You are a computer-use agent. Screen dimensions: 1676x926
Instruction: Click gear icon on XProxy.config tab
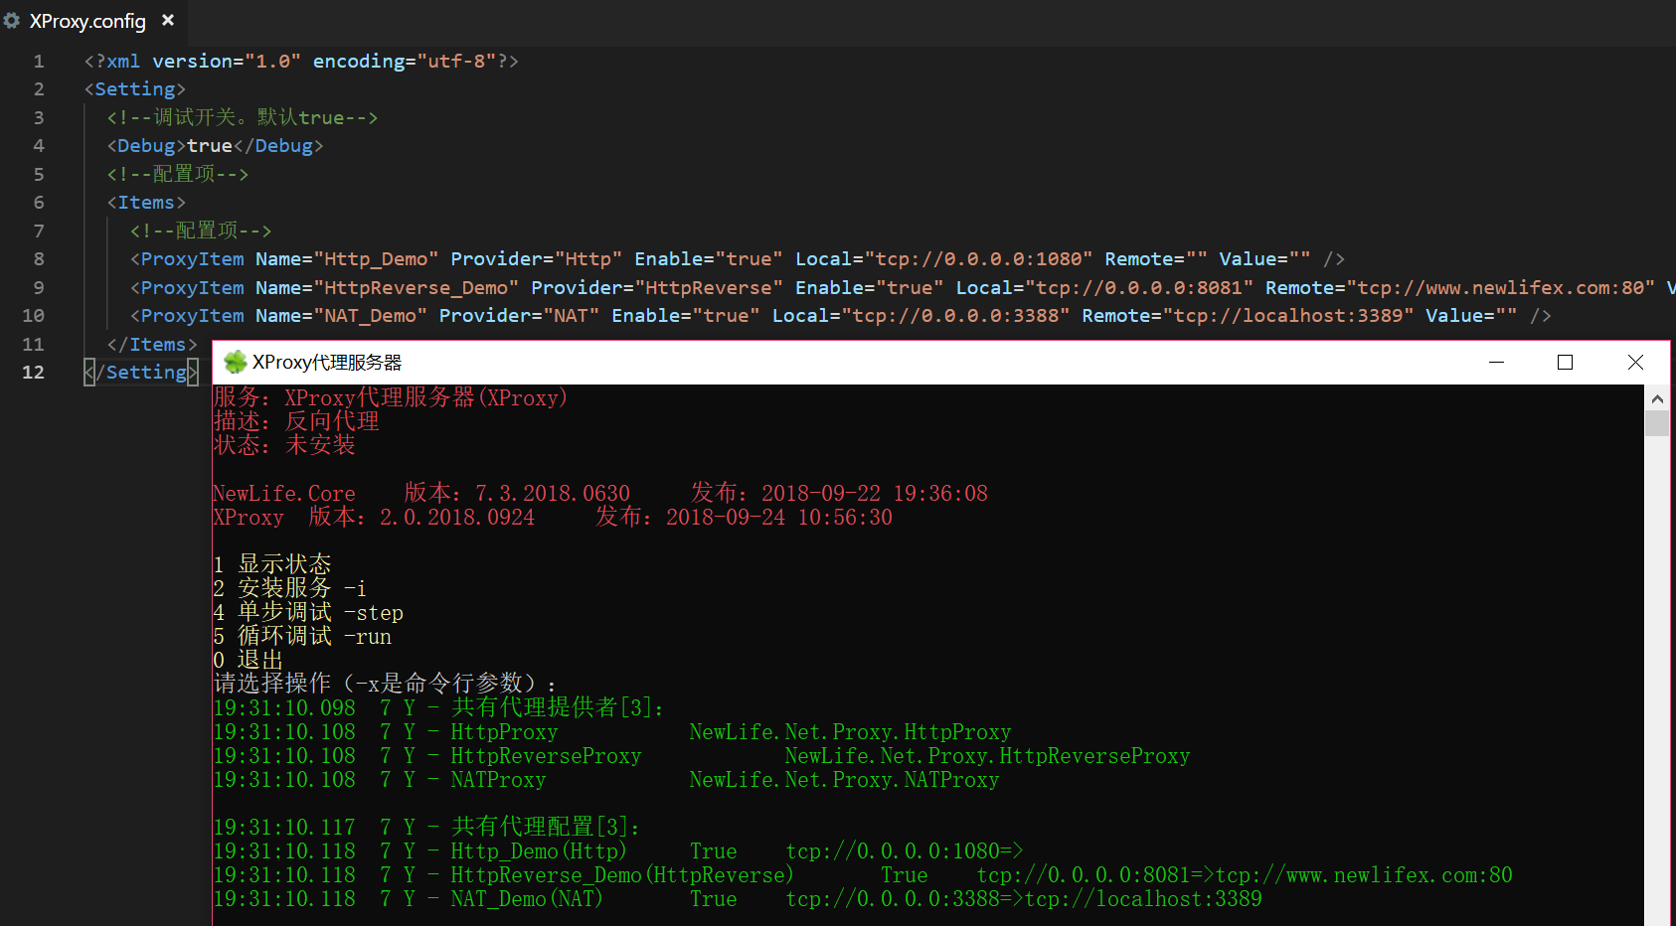(x=12, y=20)
